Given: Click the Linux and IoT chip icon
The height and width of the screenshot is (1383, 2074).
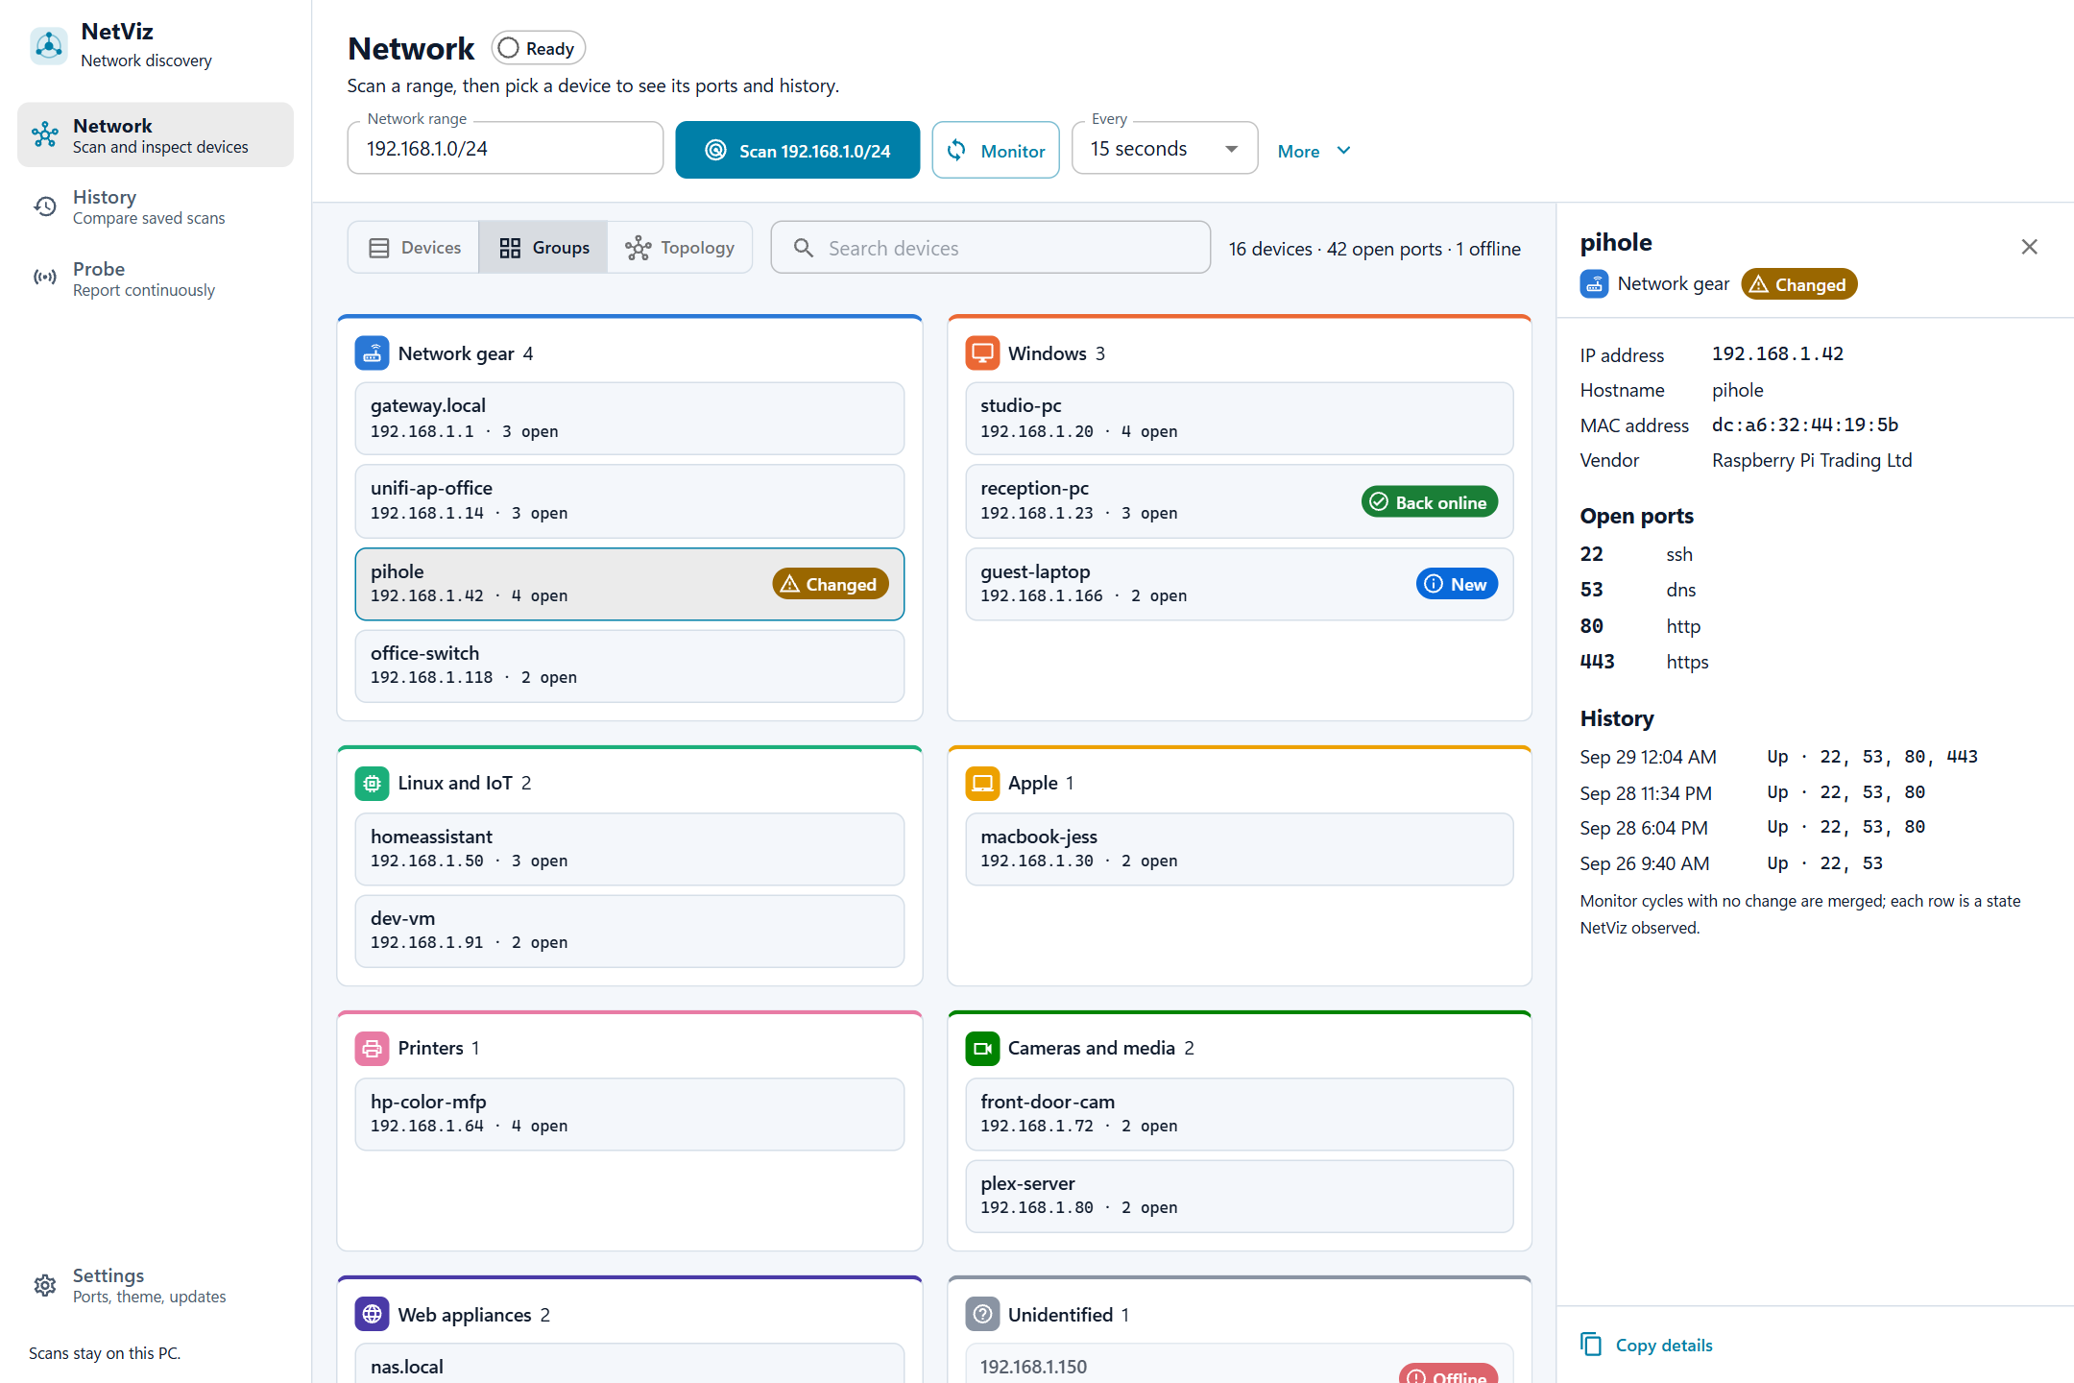Looking at the screenshot, I should tap(372, 783).
